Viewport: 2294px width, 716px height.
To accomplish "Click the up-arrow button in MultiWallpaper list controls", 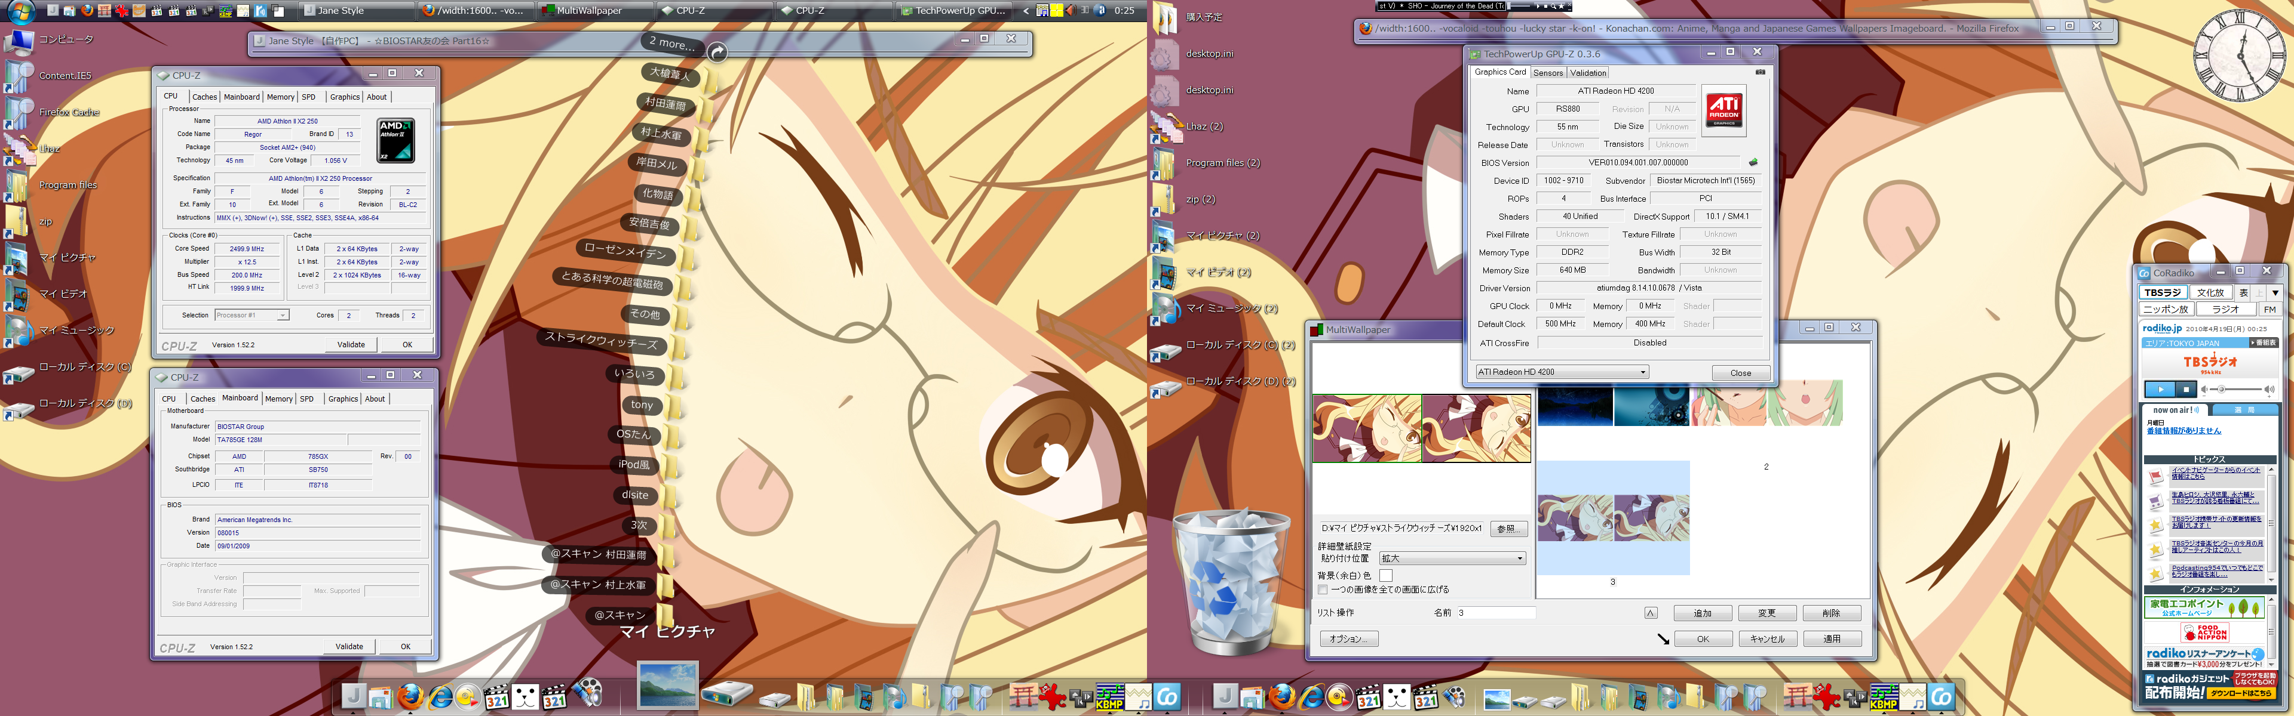I will pos(1650,613).
